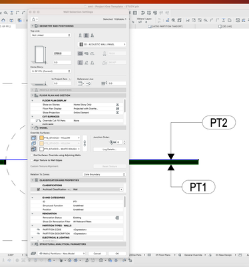Screen dimensions: 249x267
Task: Expand Structural Analytical Parameters section
Action: pyautogui.click(x=33, y=244)
